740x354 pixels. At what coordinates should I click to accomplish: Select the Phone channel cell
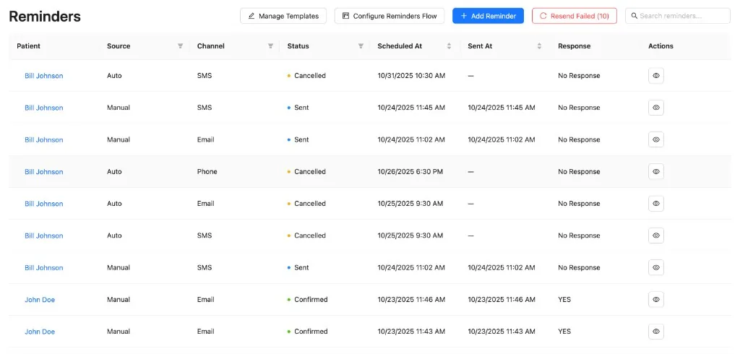pos(207,172)
